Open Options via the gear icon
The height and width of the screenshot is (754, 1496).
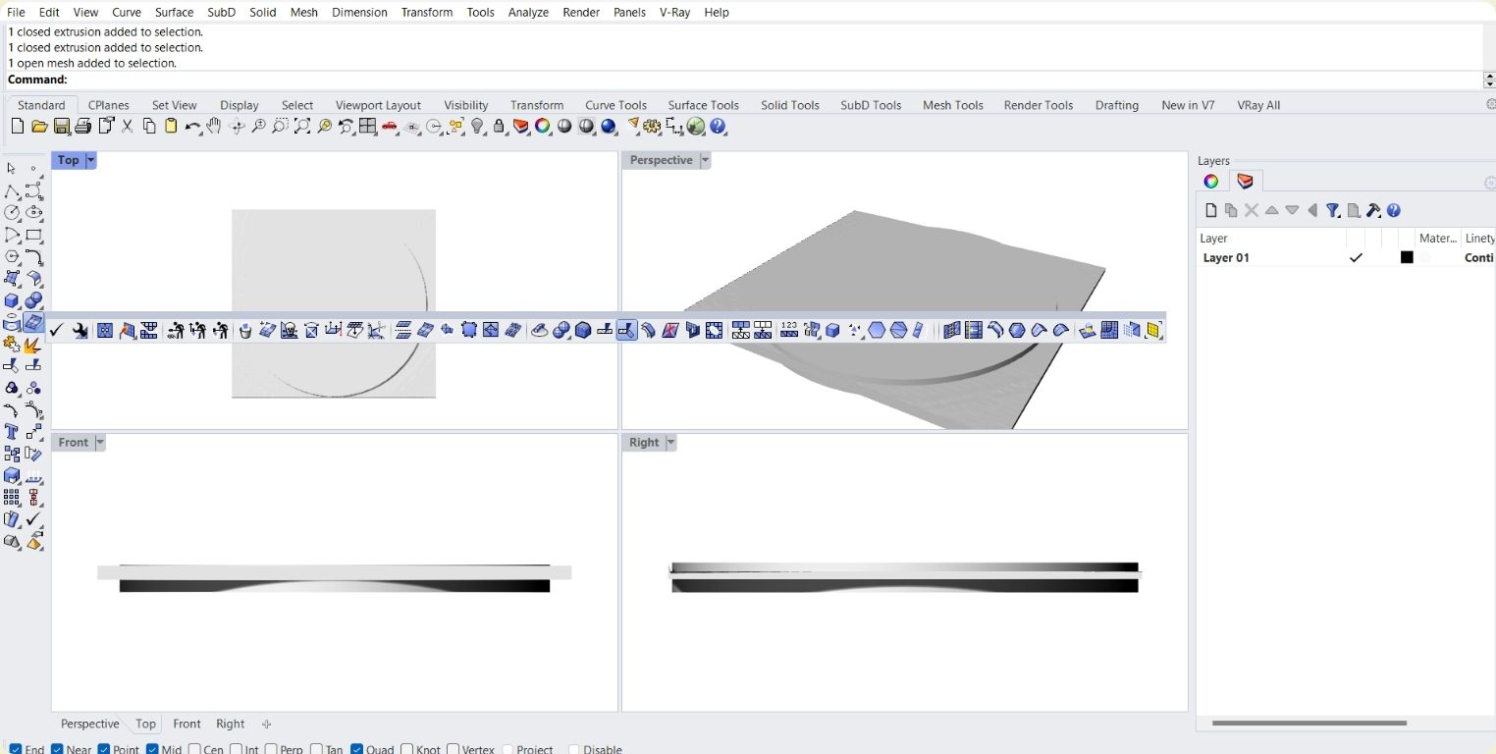tap(653, 127)
